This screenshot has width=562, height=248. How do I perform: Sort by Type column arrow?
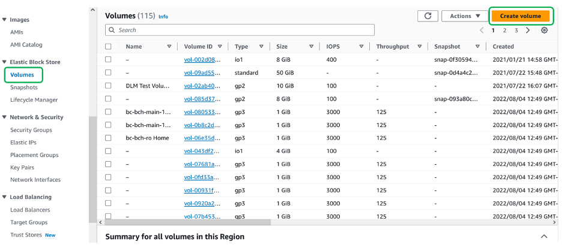(x=261, y=47)
